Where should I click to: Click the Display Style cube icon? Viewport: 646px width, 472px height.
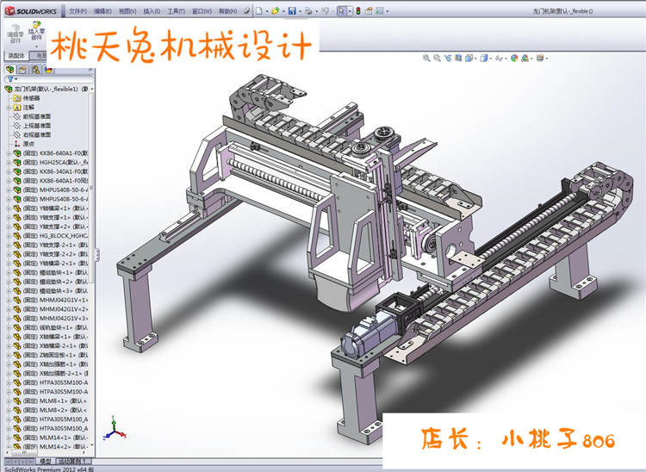tap(484, 58)
